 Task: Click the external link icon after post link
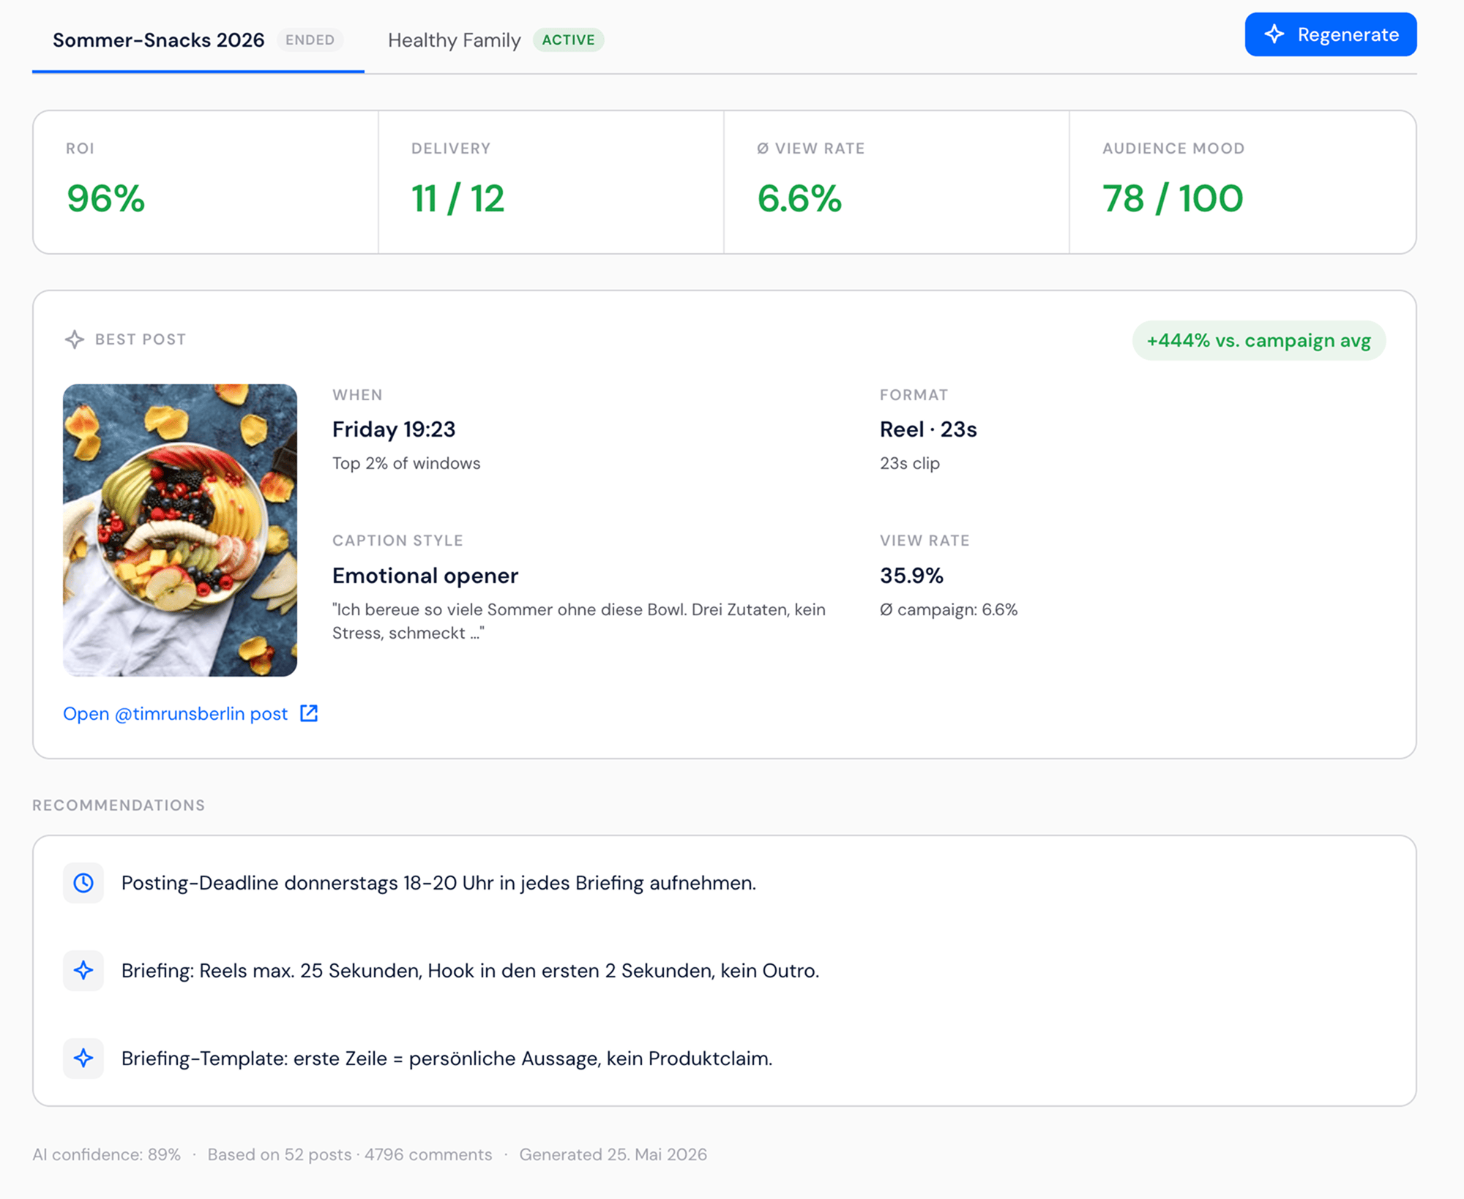pyautogui.click(x=309, y=713)
